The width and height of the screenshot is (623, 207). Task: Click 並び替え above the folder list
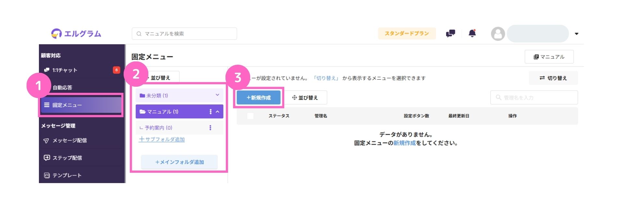pyautogui.click(x=160, y=78)
